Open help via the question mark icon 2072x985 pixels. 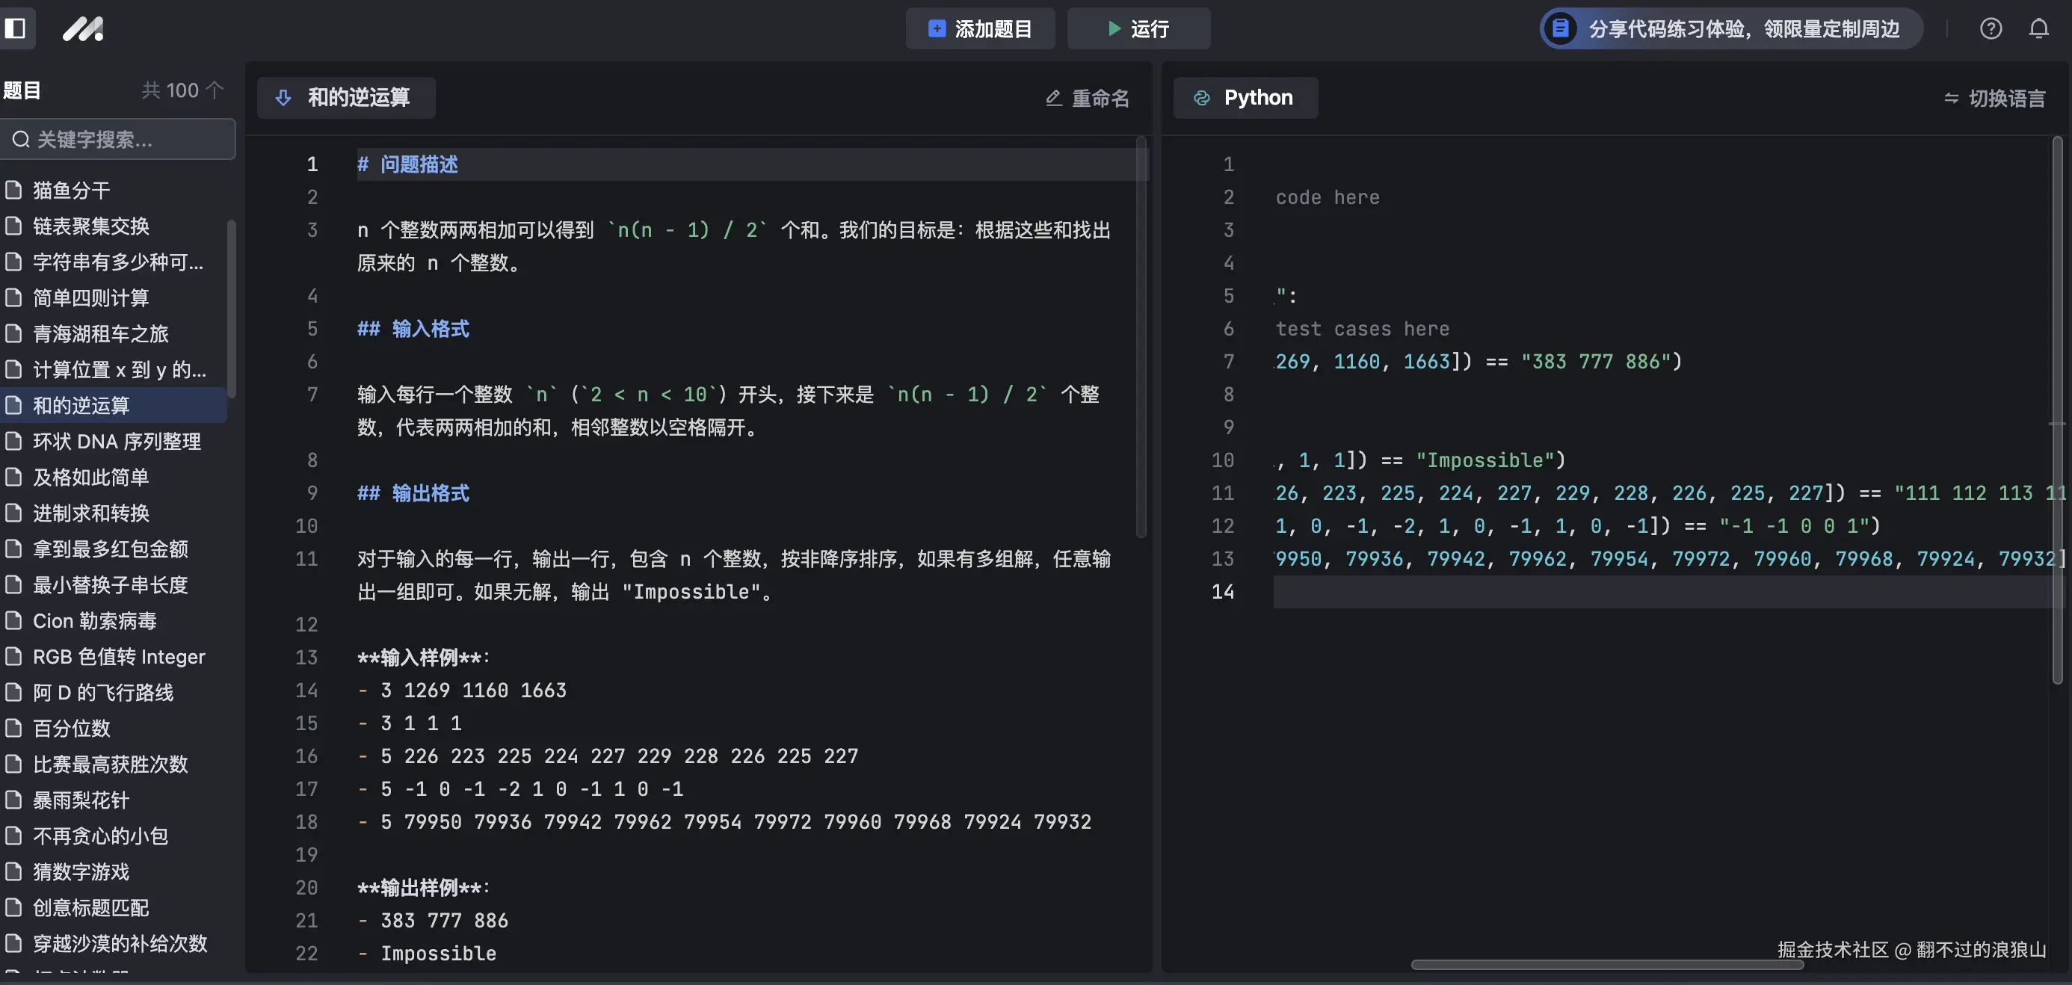pos(1991,28)
